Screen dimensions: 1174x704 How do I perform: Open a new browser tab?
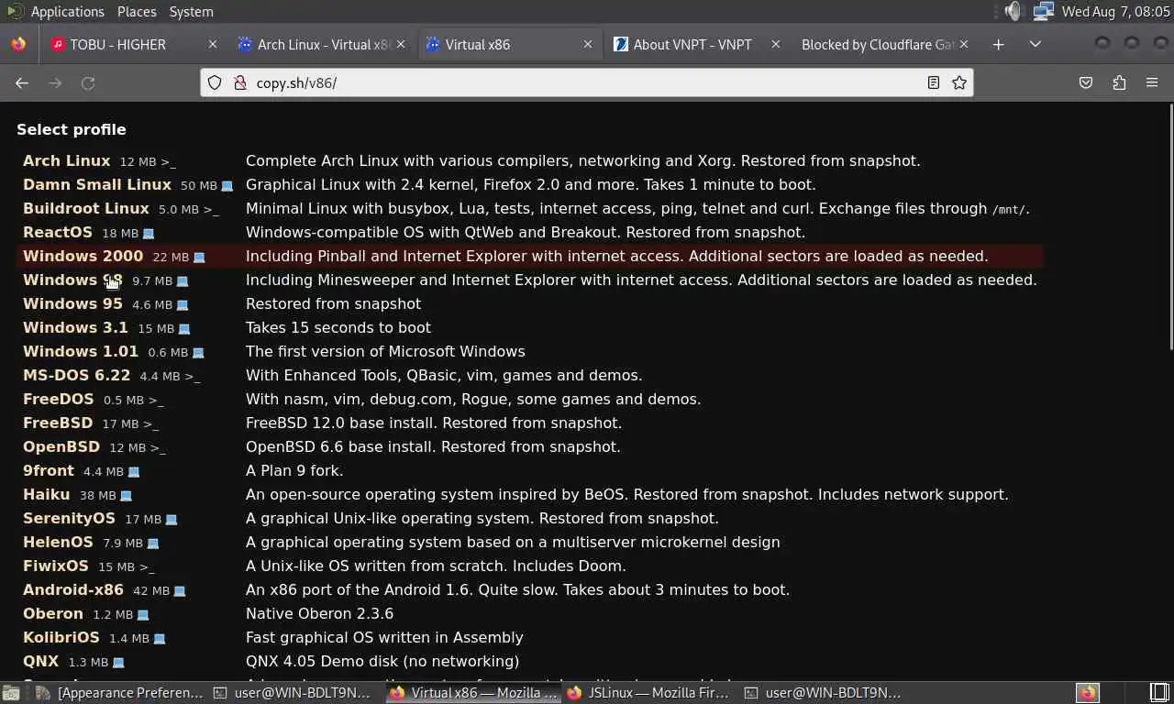[x=999, y=44]
